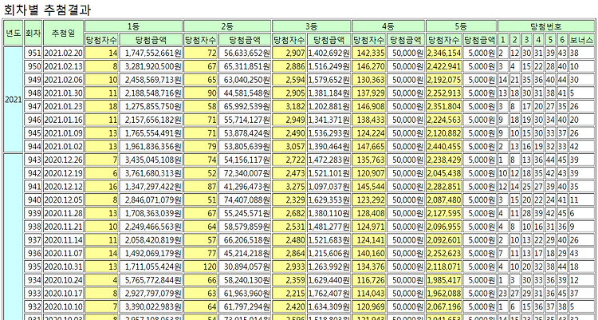Click the 회차별 추첨결과 page title
This screenshot has width=598, height=320.
(x=47, y=9)
